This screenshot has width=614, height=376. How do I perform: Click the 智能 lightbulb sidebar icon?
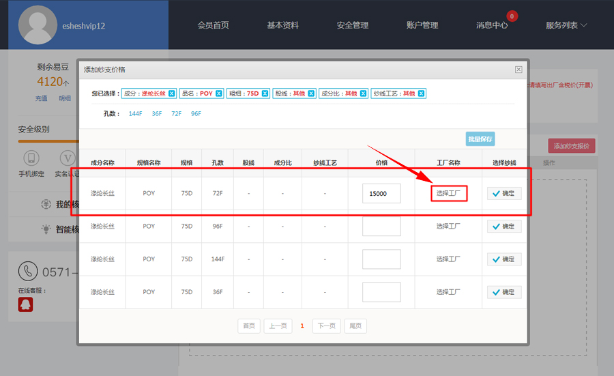click(x=46, y=229)
